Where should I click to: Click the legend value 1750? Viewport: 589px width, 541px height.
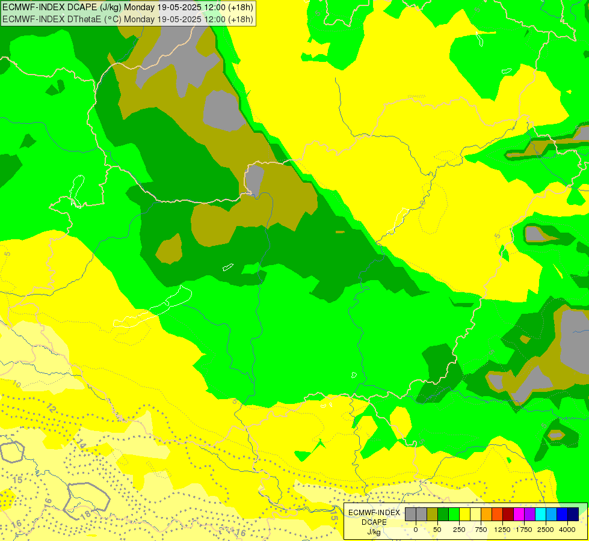(x=524, y=530)
